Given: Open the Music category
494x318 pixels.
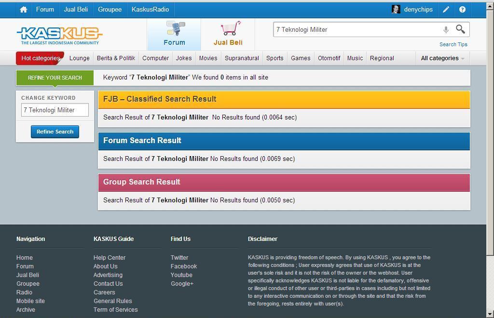Looking at the screenshot, I should coord(355,58).
